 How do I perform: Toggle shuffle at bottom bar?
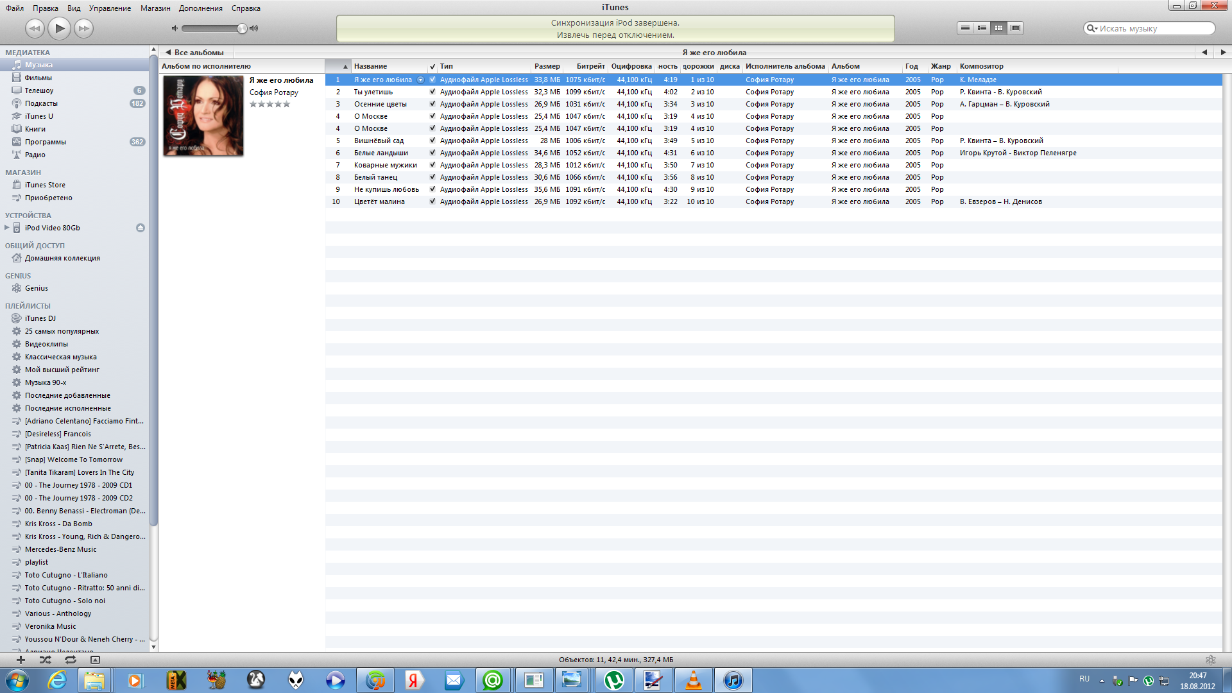[45, 660]
